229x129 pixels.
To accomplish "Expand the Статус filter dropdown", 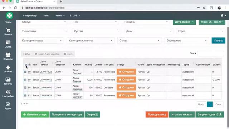I will pyautogui.click(x=44, y=22).
